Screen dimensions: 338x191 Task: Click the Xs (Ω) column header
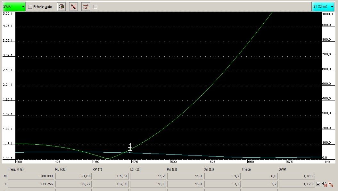point(209,170)
